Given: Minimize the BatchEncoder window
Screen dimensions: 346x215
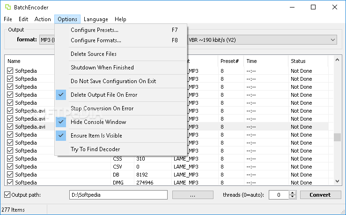Looking at the screenshot, I should [292, 7].
